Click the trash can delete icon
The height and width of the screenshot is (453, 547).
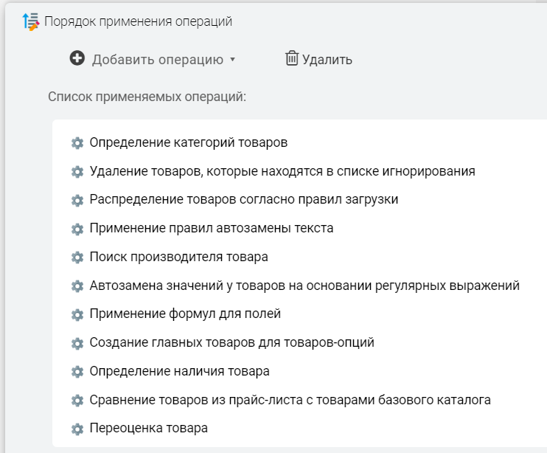(x=292, y=58)
